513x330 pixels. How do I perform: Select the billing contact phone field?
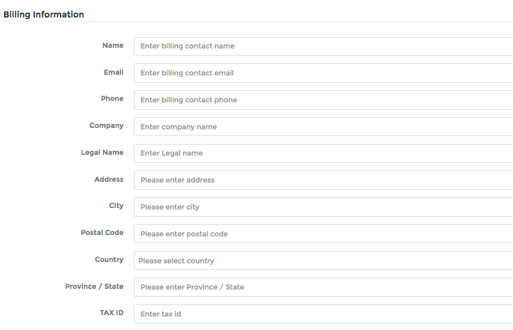click(323, 100)
